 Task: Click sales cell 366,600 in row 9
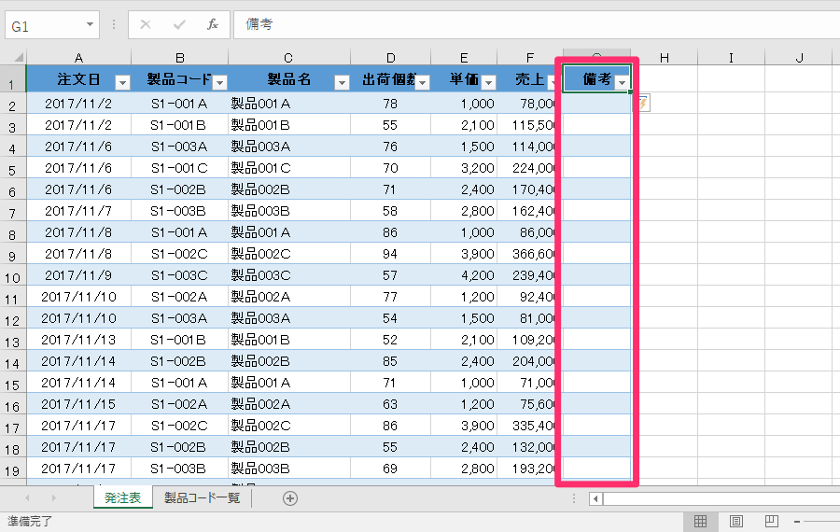tap(530, 254)
